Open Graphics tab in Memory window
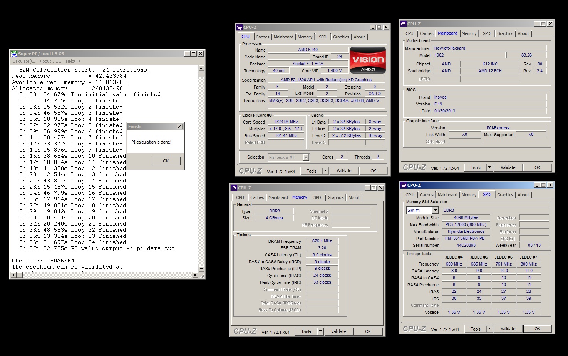This screenshot has height=356, width=568. 336,197
